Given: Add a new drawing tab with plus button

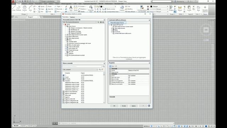Looking at the screenshot, I should coord(42,17).
